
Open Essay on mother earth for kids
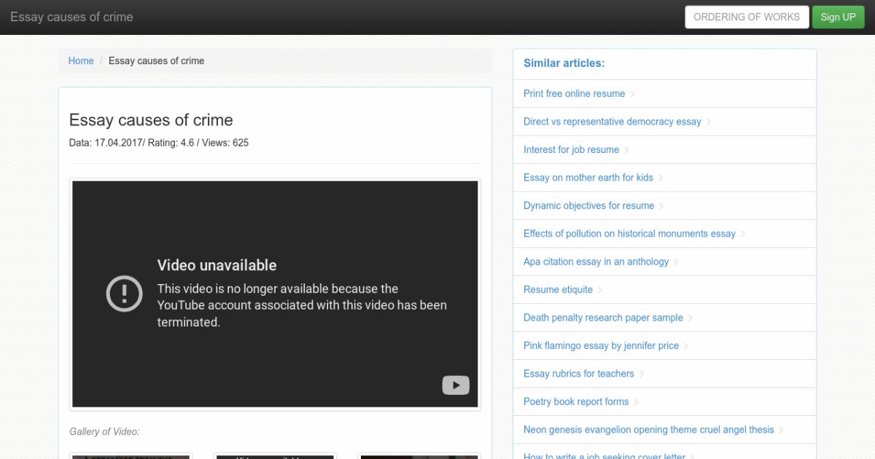pos(588,178)
